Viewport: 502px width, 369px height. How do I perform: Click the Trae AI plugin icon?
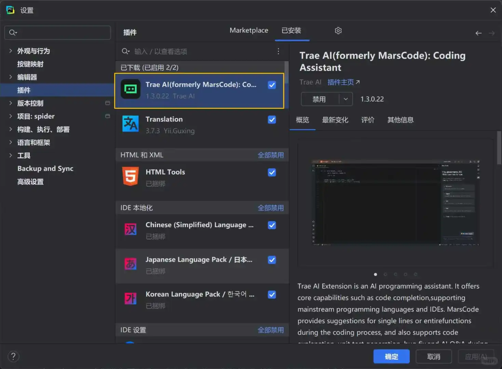coord(131,89)
